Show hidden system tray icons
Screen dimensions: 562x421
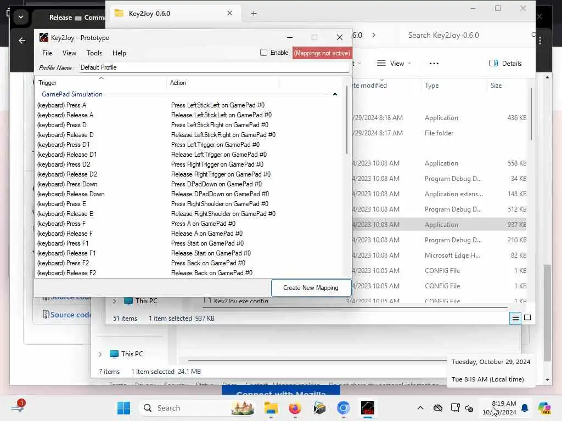(x=420, y=408)
